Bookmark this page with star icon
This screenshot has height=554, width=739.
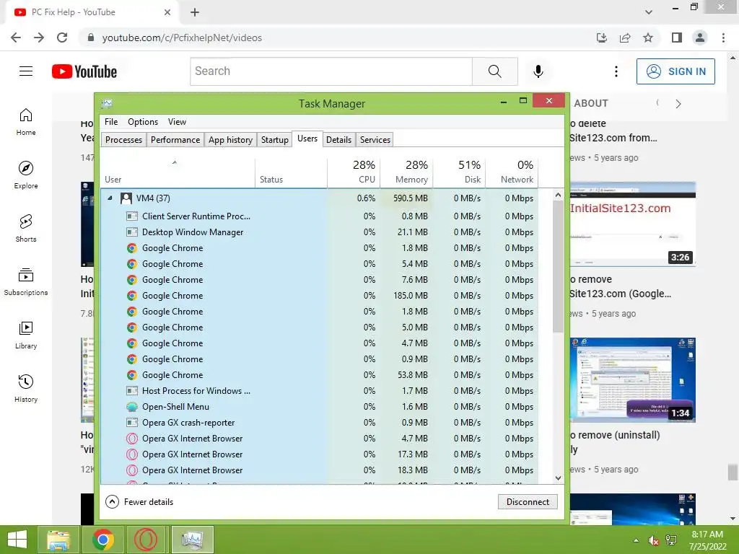(648, 38)
